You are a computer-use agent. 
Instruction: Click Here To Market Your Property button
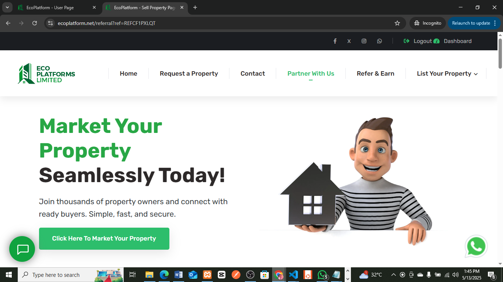pyautogui.click(x=104, y=239)
